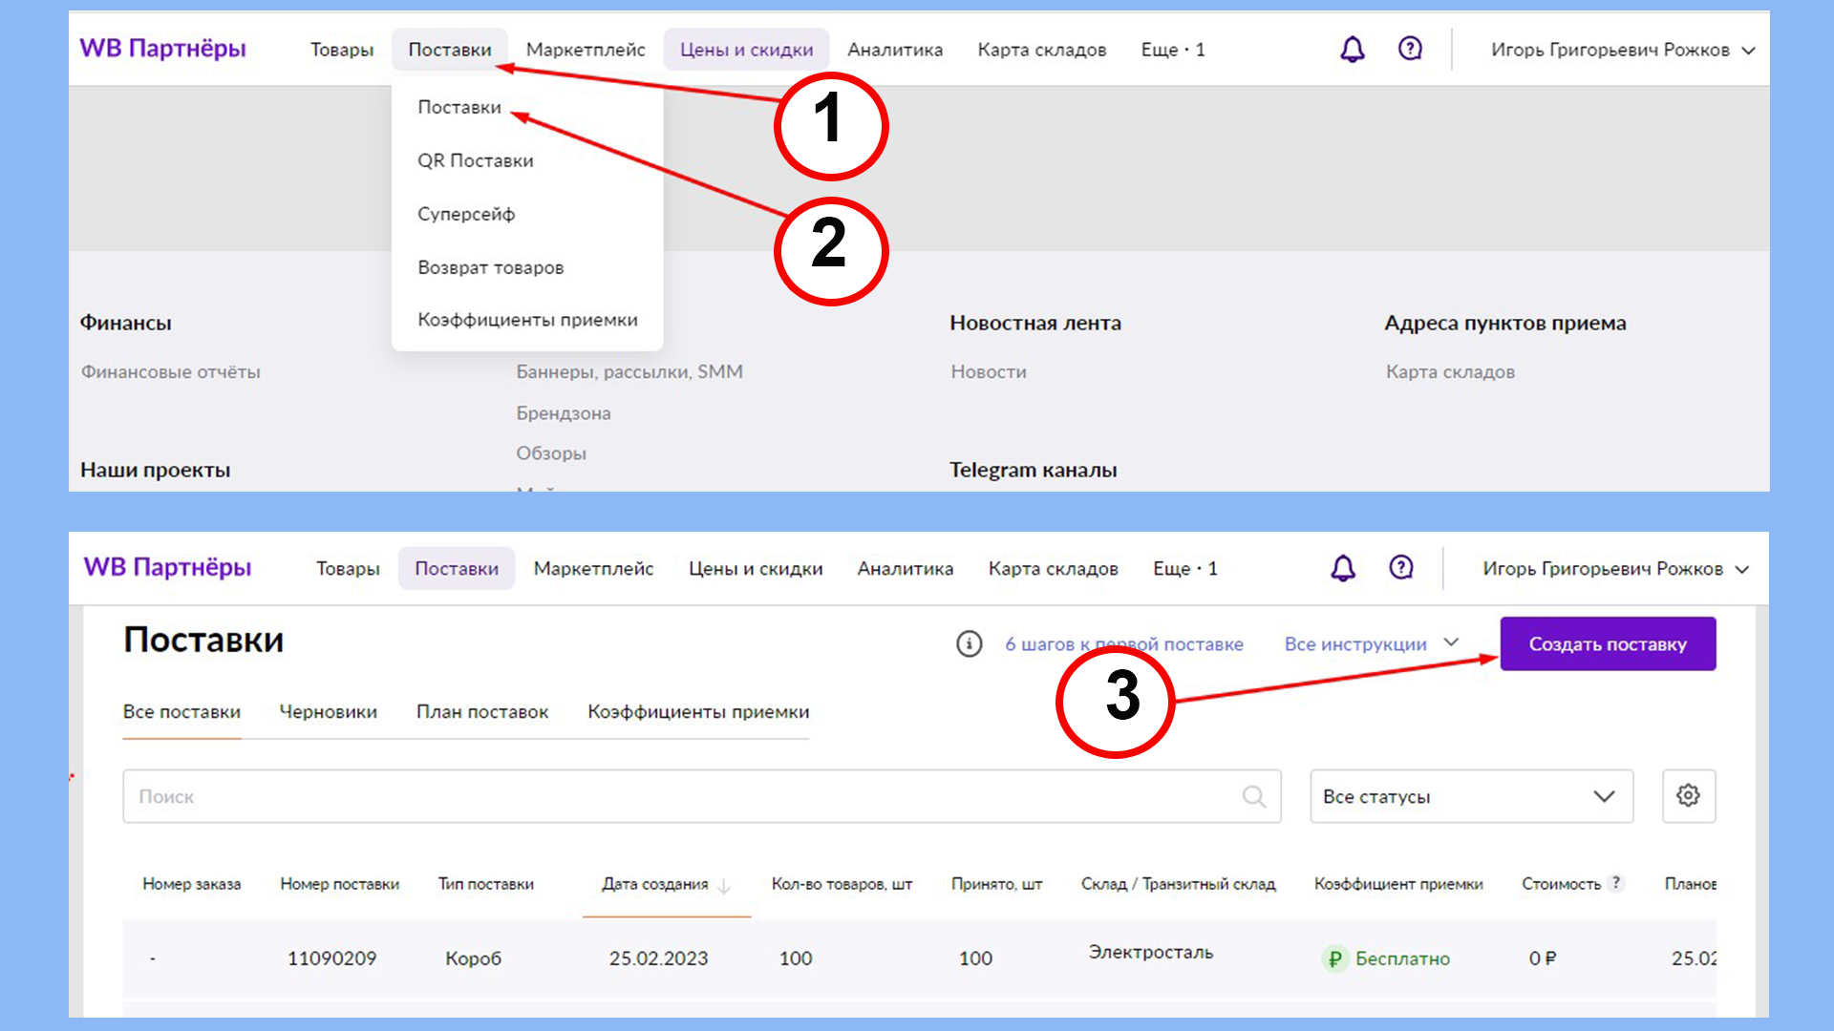Click the search magnifier icon in Поиск field
Viewport: 1834px width, 1031px height.
1254,796
